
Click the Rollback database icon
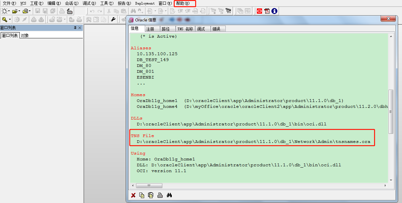click(41, 19)
